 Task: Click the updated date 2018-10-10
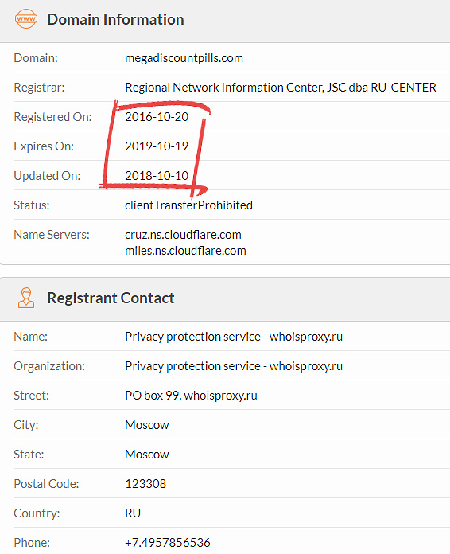157,176
